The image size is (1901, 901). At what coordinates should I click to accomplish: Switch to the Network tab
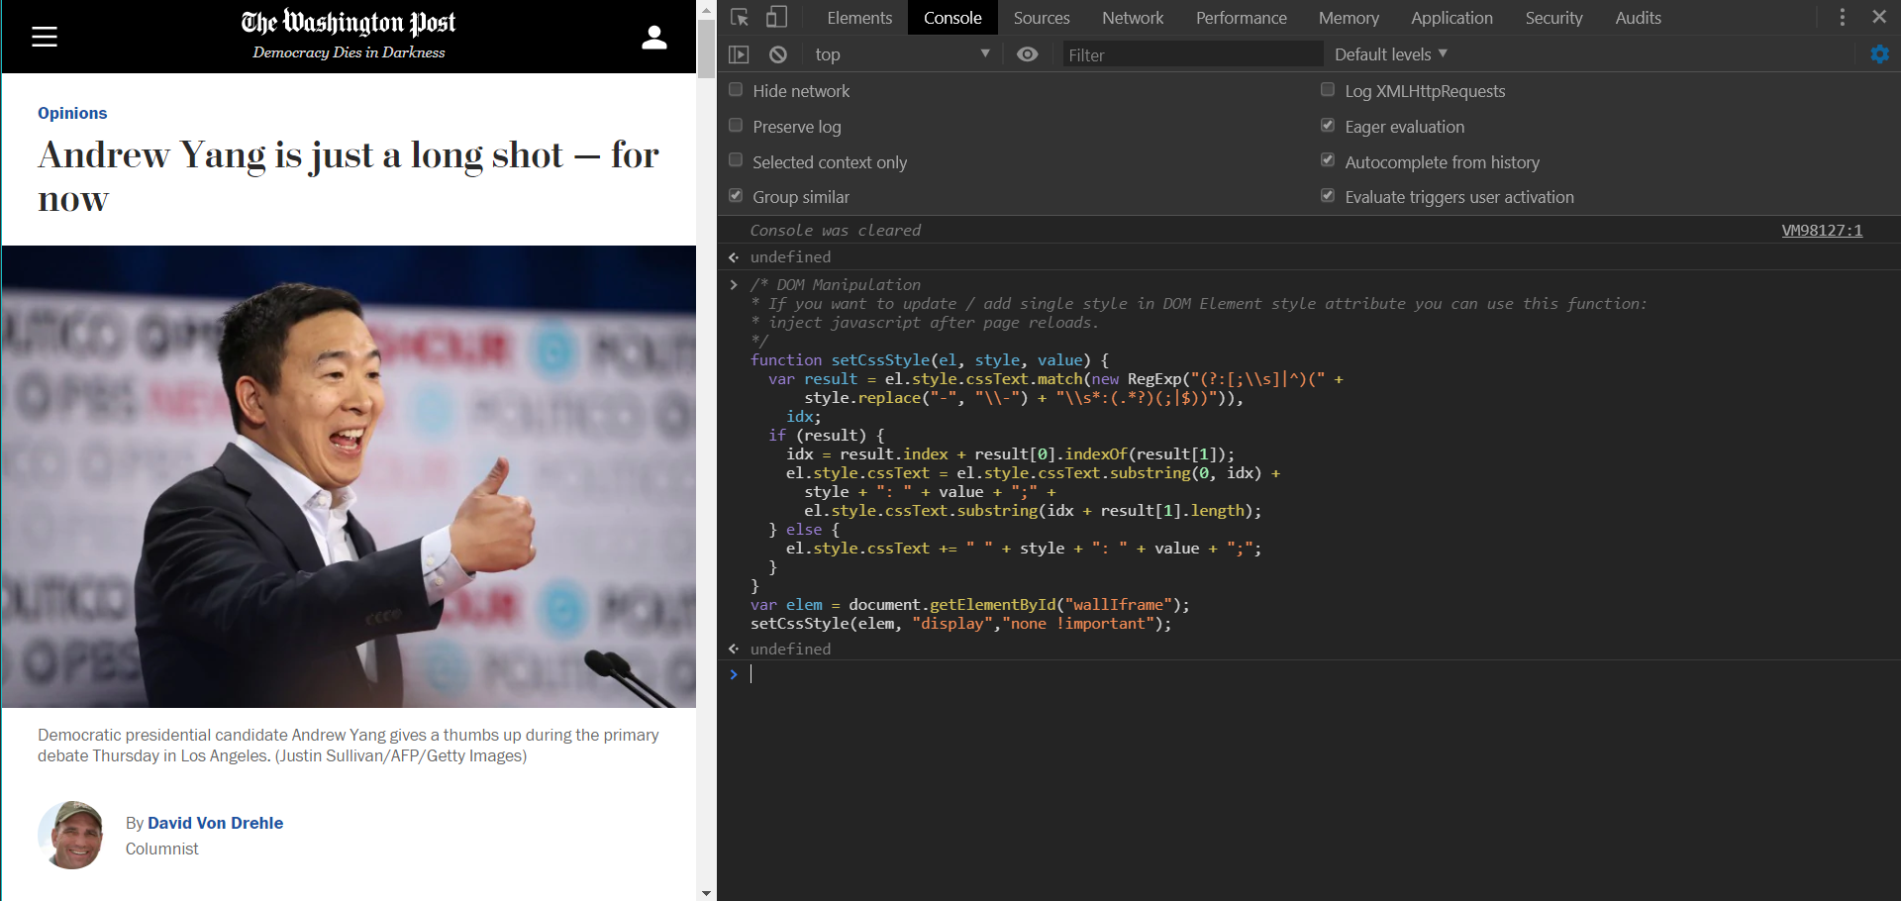click(1133, 18)
